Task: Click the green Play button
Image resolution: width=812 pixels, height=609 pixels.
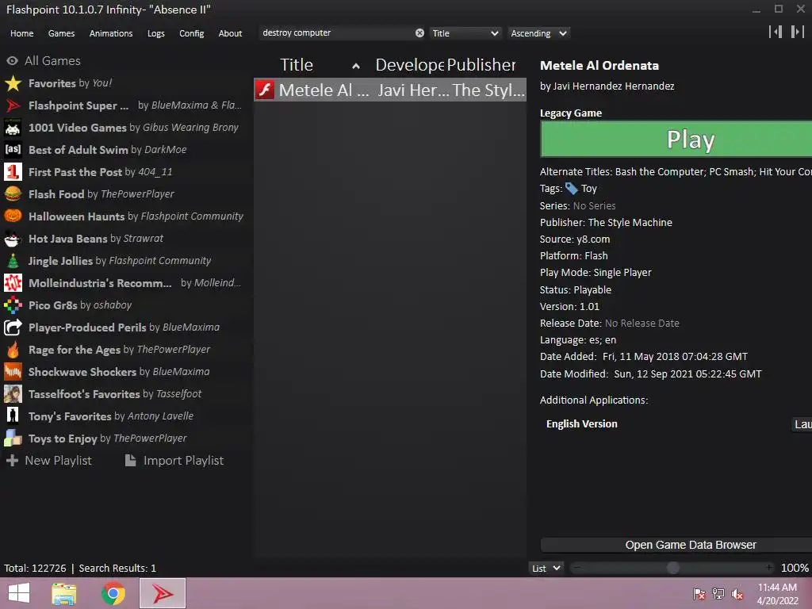Action: click(x=676, y=139)
